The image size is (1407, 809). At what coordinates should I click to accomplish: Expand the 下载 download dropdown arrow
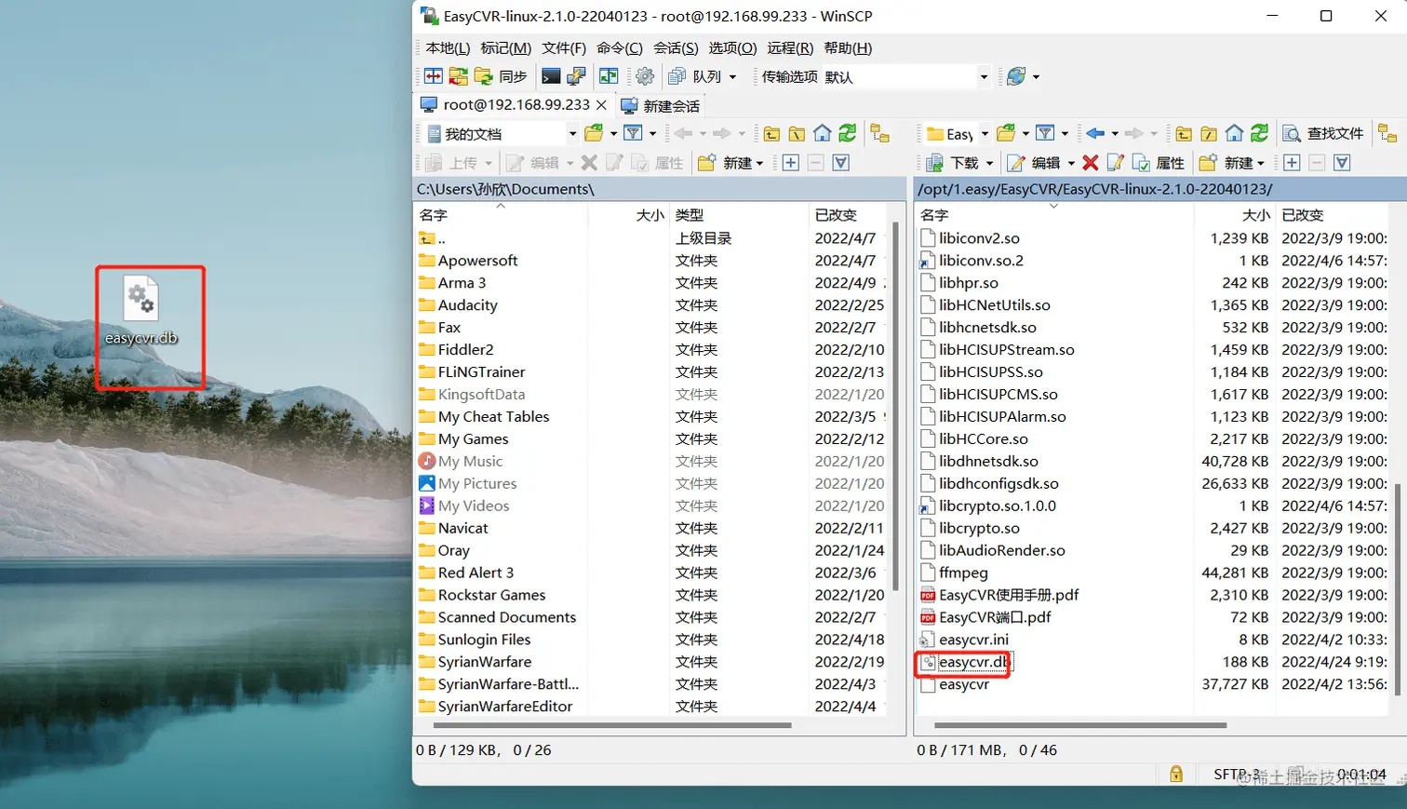point(989,163)
